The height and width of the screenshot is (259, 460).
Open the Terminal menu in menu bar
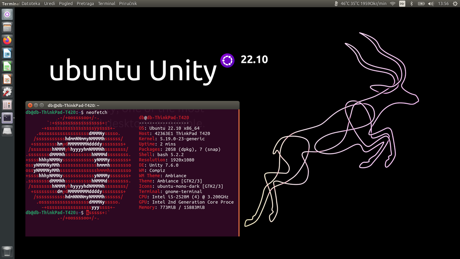pyautogui.click(x=107, y=4)
